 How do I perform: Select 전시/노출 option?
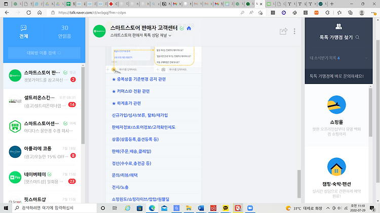120,187
